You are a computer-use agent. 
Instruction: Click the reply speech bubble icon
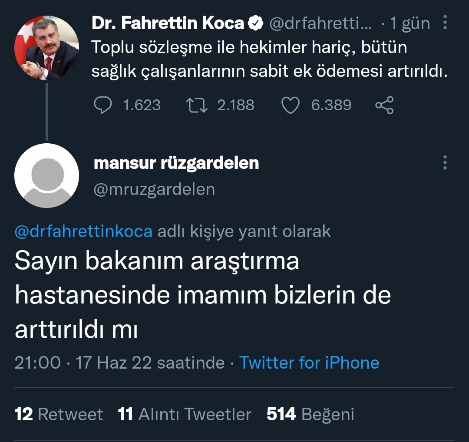point(103,105)
